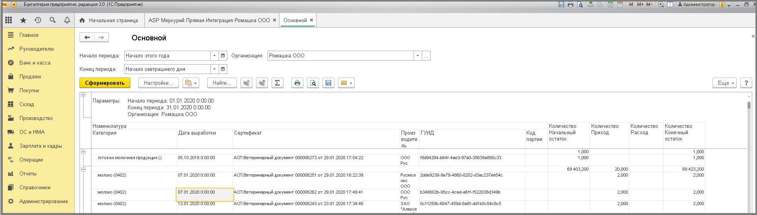The image size is (757, 215).
Task: Click the M- memory subtract button
Action: point(649,4)
